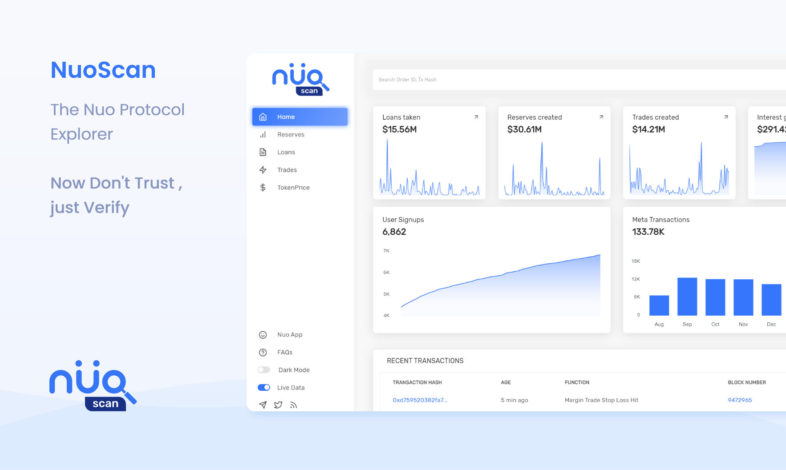Click the Home house icon in sidebar
This screenshot has width=786, height=470.
click(263, 117)
